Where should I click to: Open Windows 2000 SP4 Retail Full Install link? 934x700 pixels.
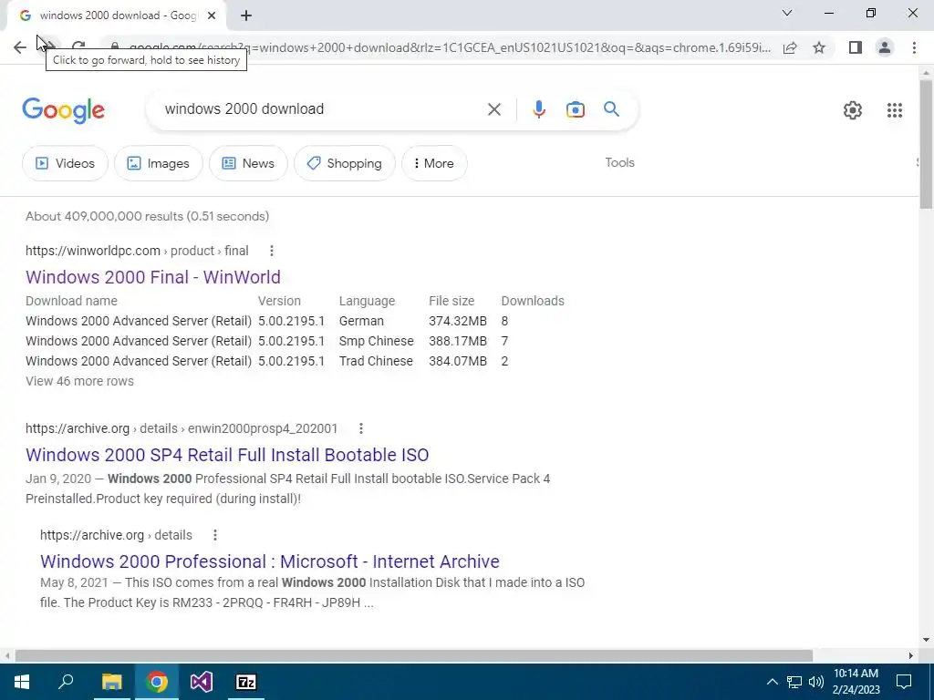[227, 455]
